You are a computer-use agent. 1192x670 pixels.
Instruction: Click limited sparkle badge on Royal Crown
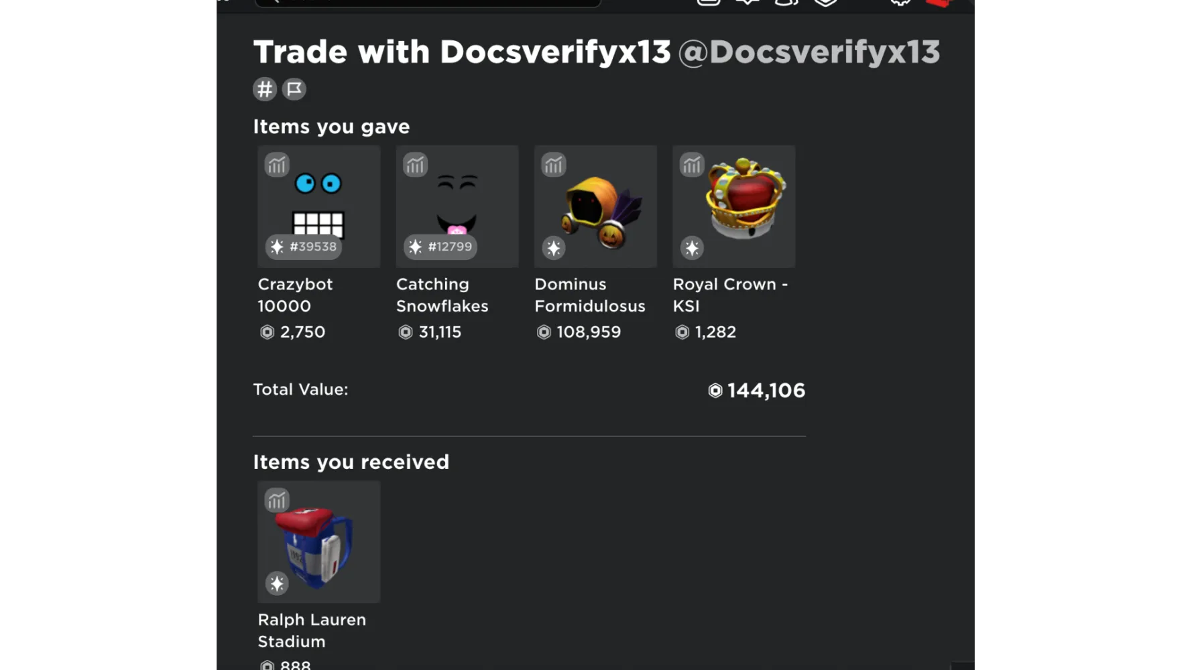pos(692,249)
